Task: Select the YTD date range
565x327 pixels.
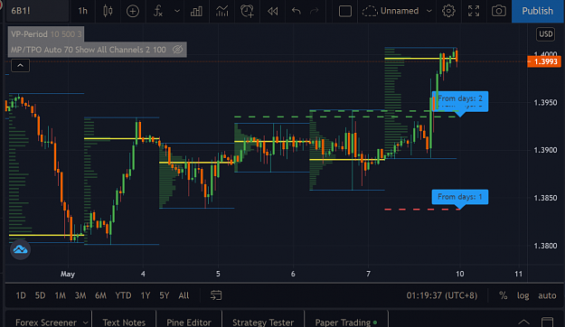Action: pos(123,295)
